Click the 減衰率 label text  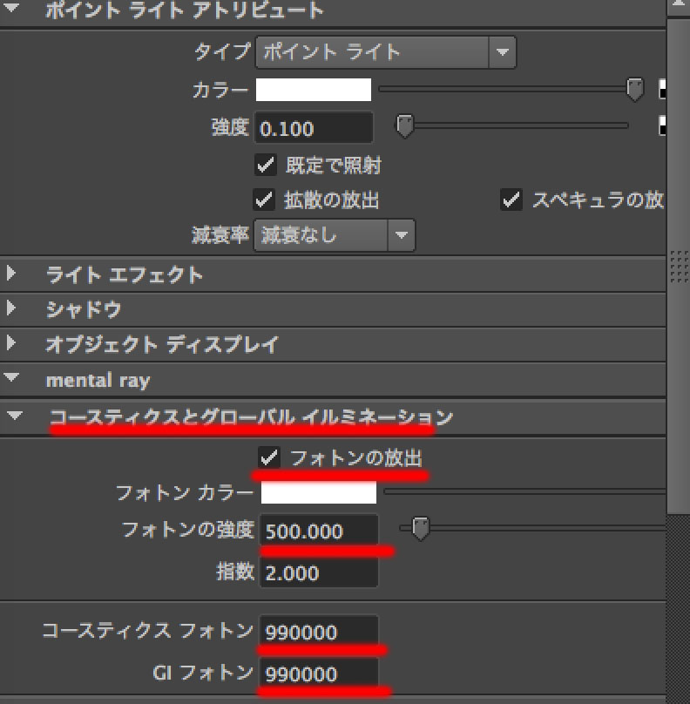[x=220, y=235]
